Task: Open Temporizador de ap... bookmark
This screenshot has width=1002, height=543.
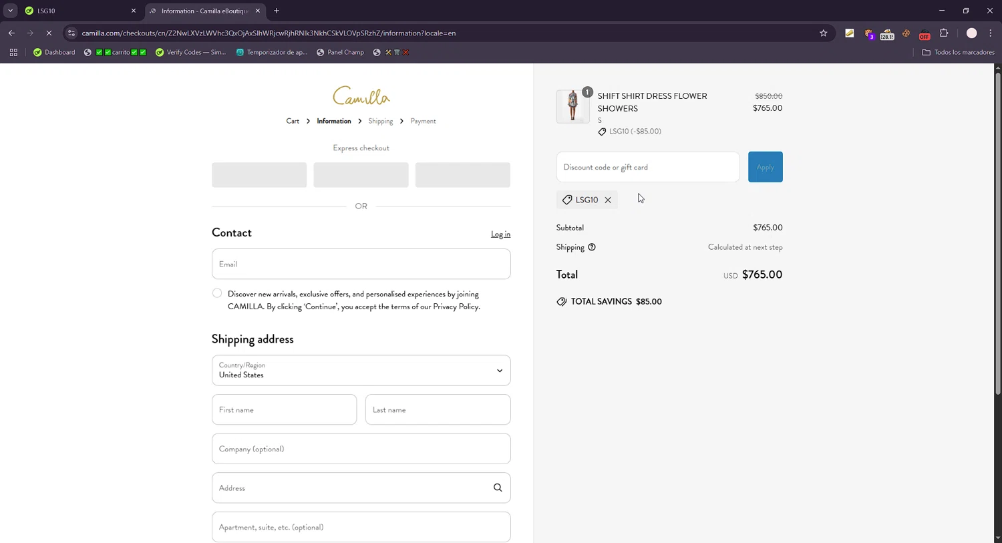Action: (271, 52)
